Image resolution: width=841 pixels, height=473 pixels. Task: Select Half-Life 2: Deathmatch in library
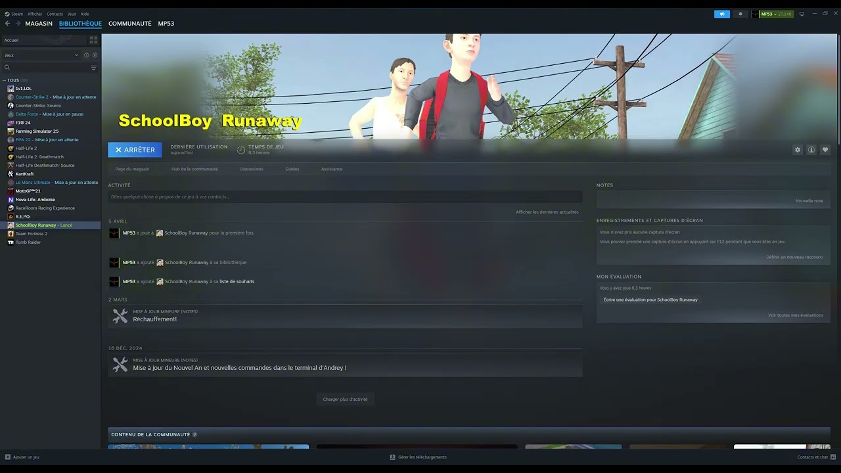pos(51,157)
